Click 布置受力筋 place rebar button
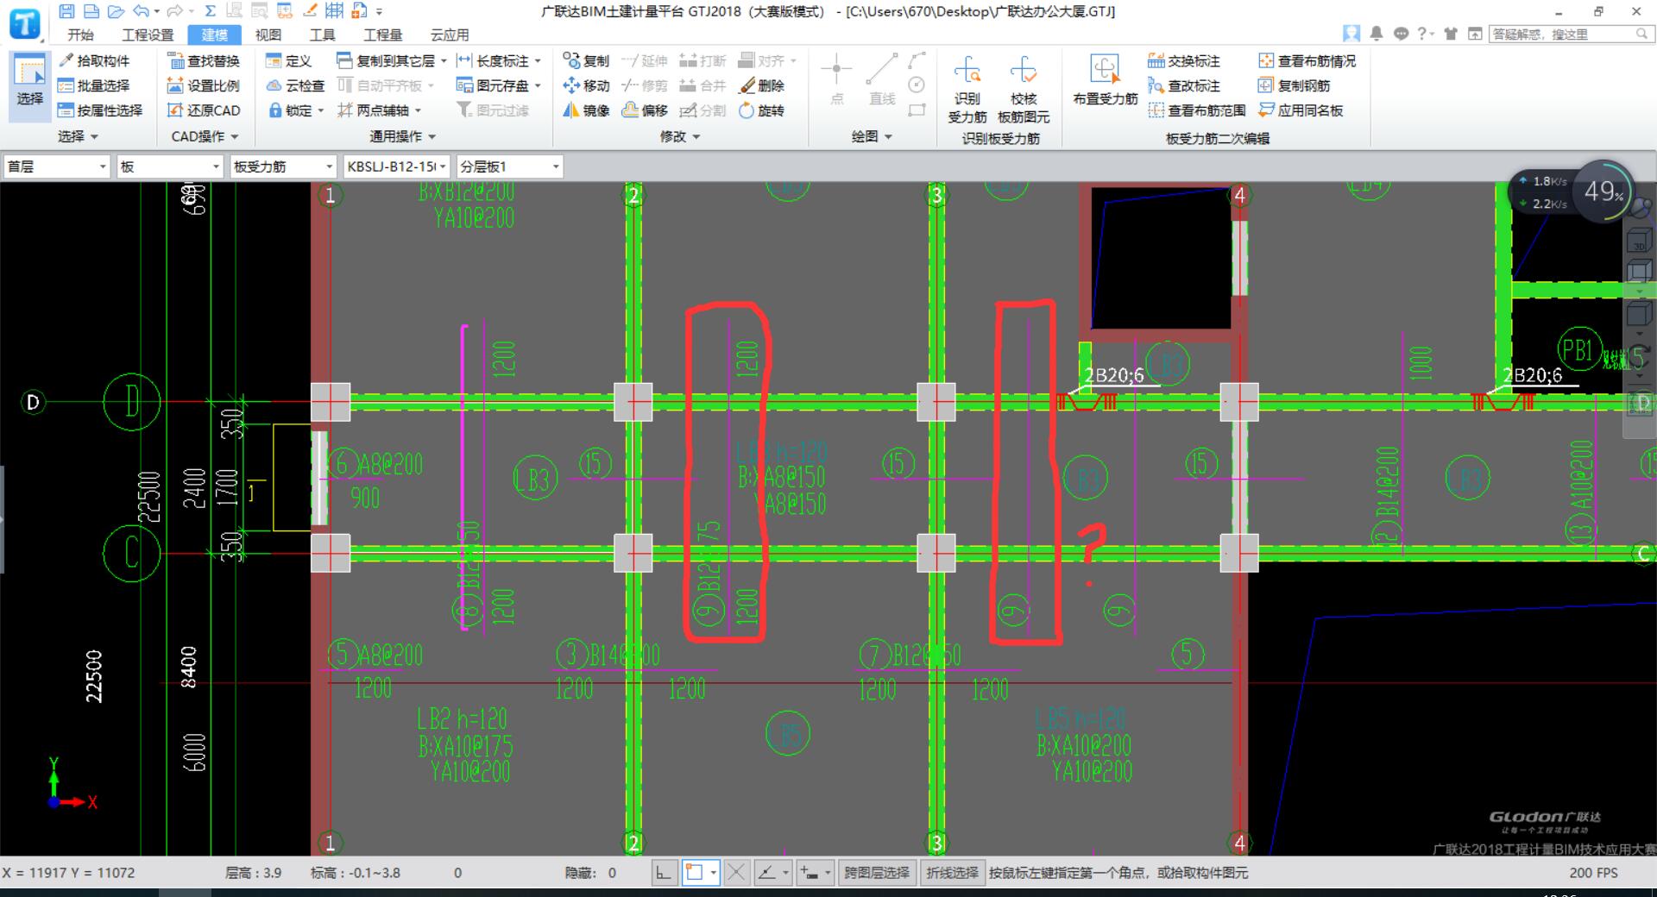 point(1106,80)
